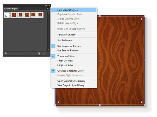Click Sort by Name in menu
This screenshot has width=157, height=117.
(64, 40)
